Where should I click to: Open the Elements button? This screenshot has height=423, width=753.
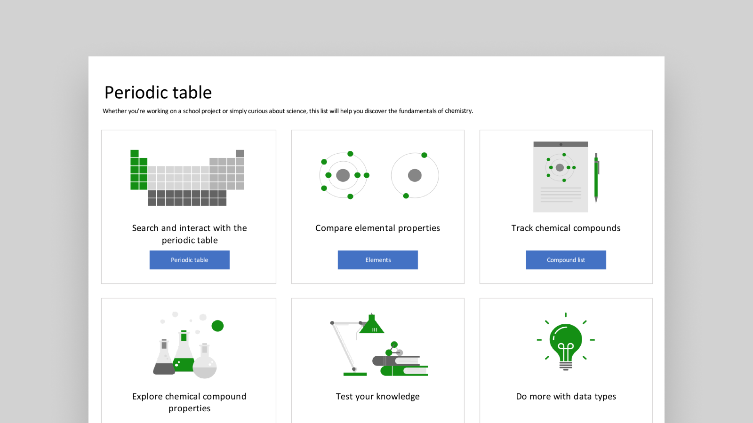coord(377,260)
